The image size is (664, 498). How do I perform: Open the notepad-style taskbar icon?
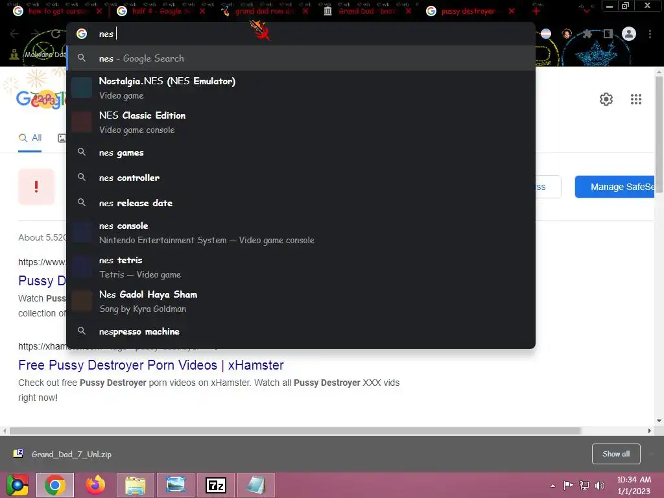point(255,485)
